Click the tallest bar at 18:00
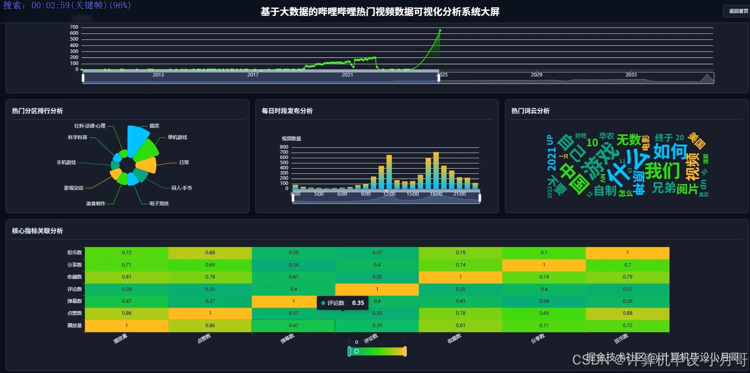The image size is (750, 373). pyautogui.click(x=436, y=171)
